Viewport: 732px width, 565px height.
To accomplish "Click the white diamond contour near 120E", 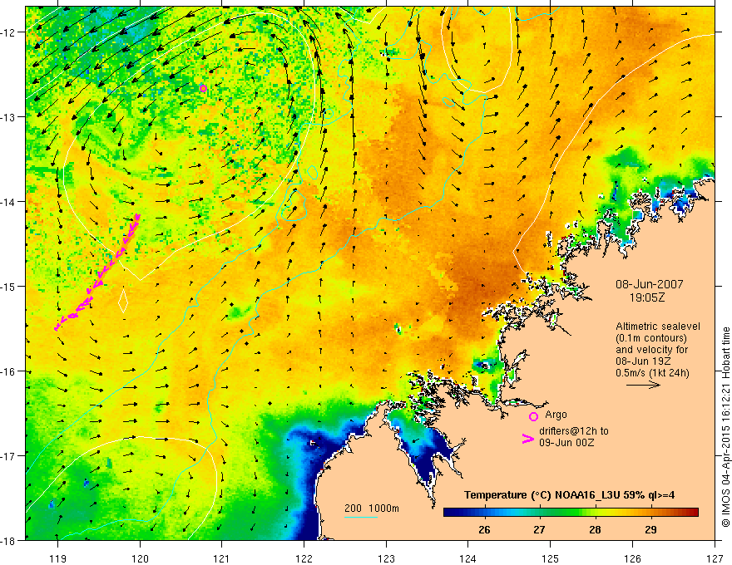I will (123, 301).
